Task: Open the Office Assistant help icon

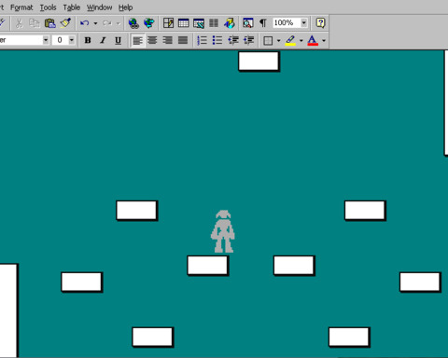Action: coord(320,23)
